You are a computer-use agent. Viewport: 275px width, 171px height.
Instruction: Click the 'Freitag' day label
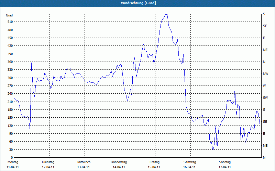click(154, 162)
